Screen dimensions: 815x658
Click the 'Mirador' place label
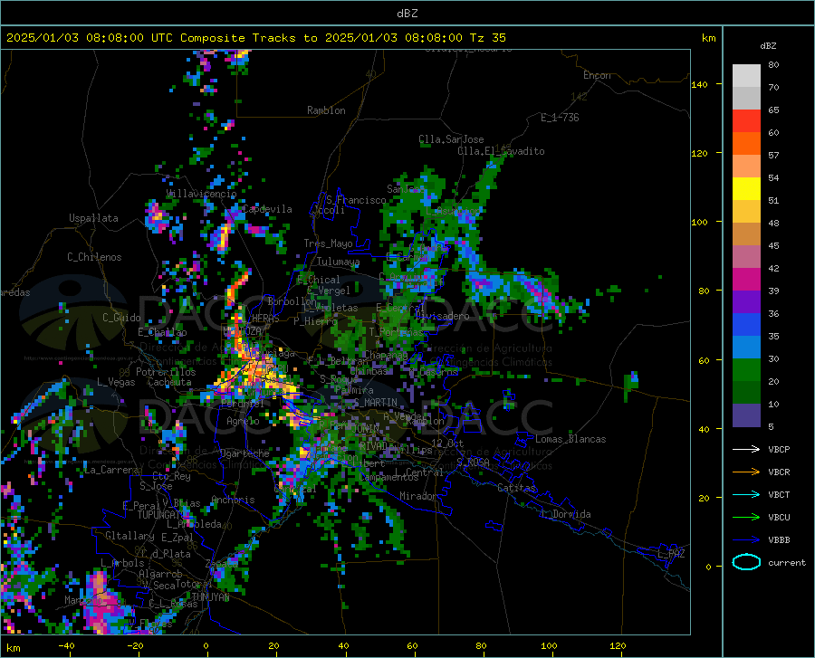pos(417,497)
